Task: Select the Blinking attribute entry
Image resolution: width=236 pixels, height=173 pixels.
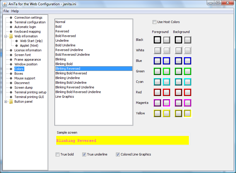Action: coord(94,59)
